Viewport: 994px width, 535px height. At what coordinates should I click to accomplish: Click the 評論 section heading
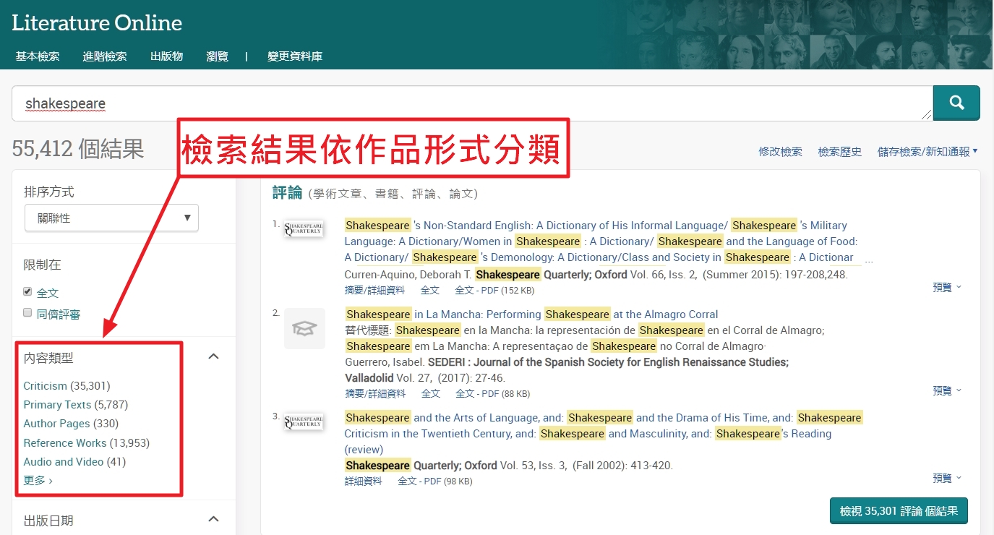287,192
